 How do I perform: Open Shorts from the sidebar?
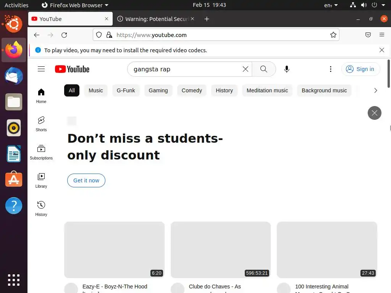[41, 124]
